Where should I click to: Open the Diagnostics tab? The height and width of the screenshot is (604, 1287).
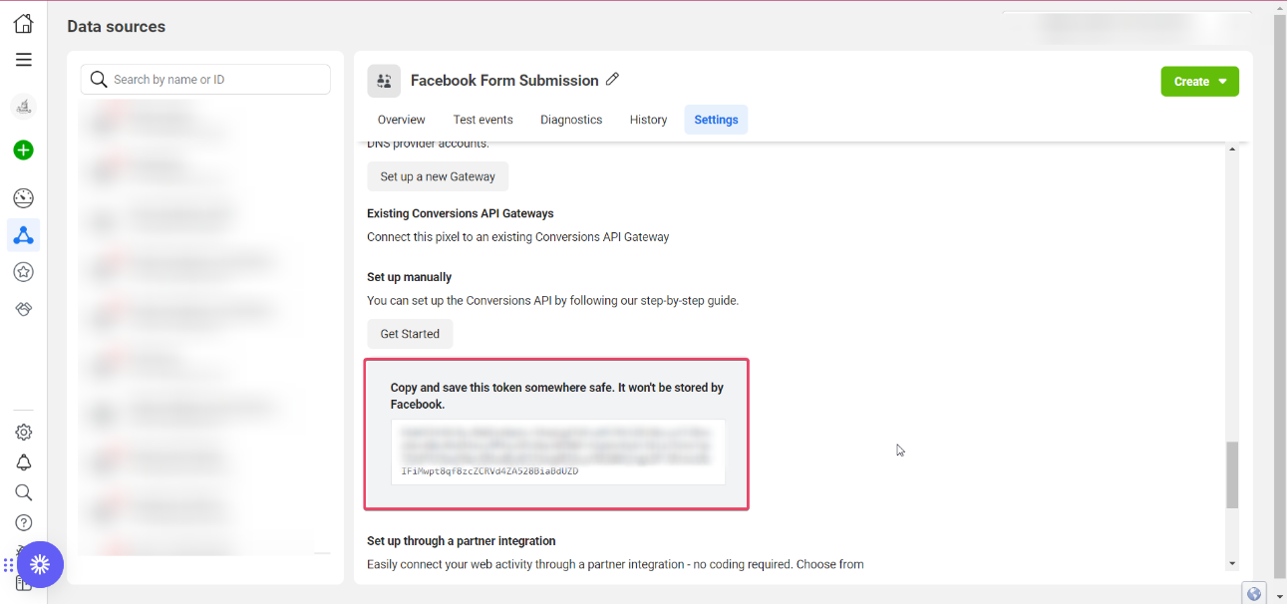tap(571, 120)
